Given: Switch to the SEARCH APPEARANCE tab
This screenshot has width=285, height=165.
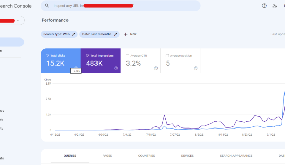Looking at the screenshot, I should [x=236, y=156].
